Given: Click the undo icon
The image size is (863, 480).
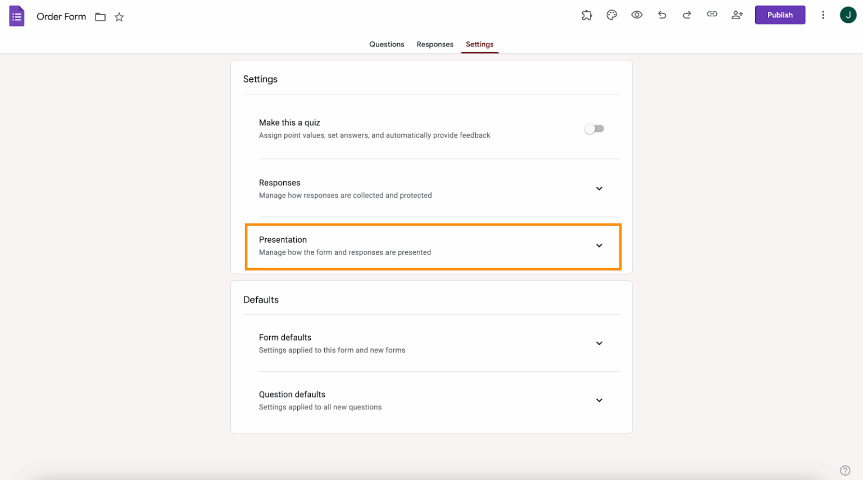Looking at the screenshot, I should point(662,15).
